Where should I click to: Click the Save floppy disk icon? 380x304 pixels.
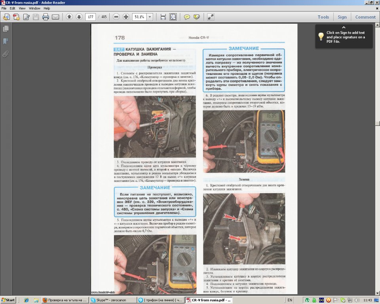pyautogui.click(x=36, y=17)
